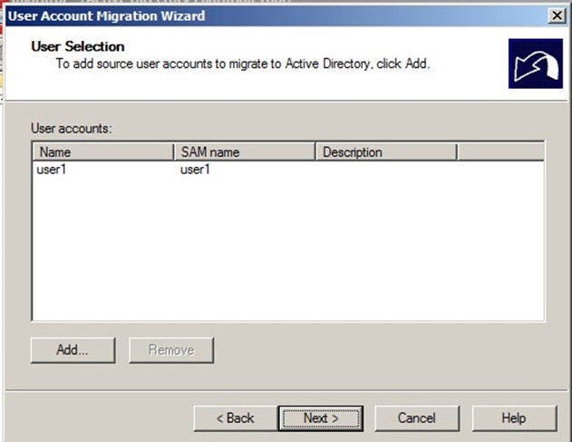Proceed by clicking Next
572x442 pixels.
[321, 417]
